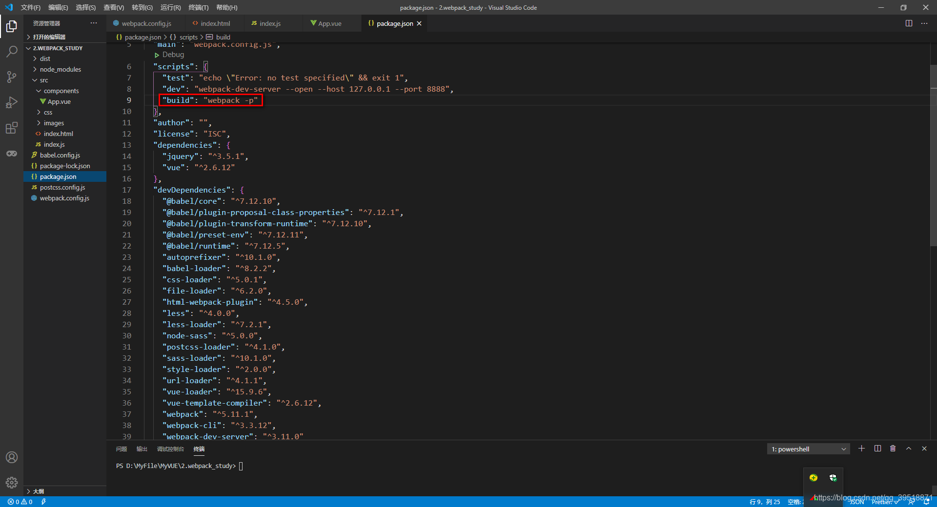Collapse the components folder
Screen dimensions: 937x507
coord(65,91)
